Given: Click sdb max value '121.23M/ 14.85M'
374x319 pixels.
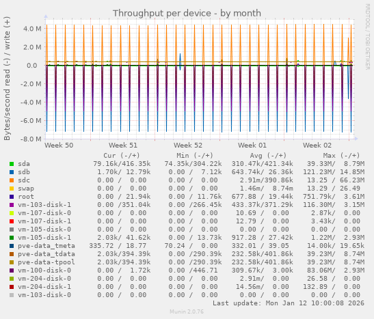Looking at the screenshot, I should [x=334, y=172].
